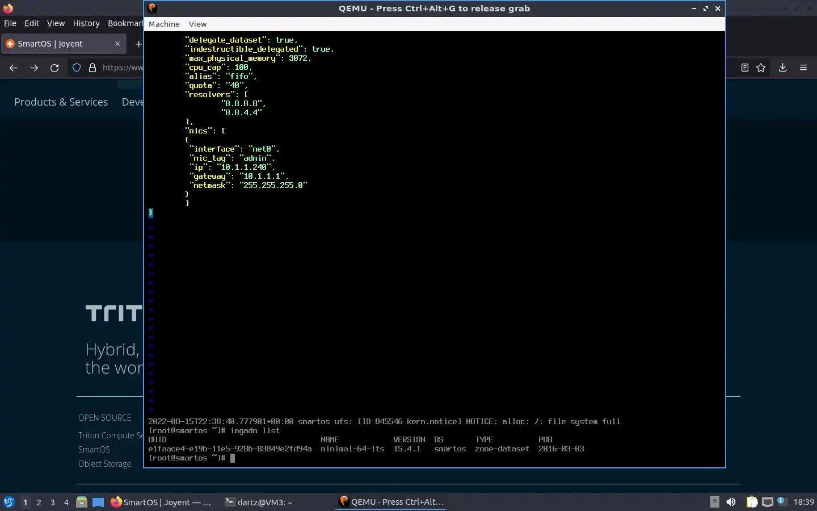Image resolution: width=817 pixels, height=511 pixels.
Task: Click QEMU window title bar icon
Action: [x=152, y=9]
